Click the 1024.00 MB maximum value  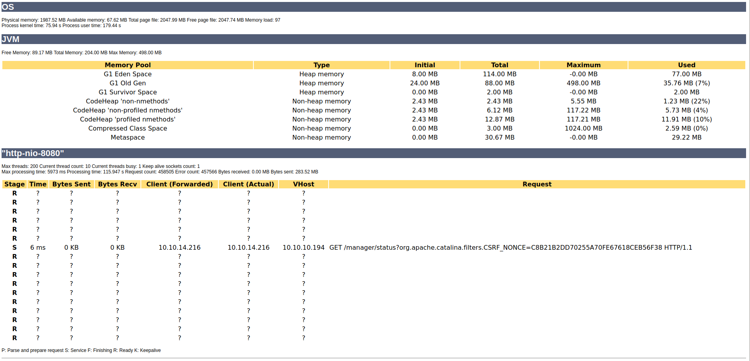[583, 129]
